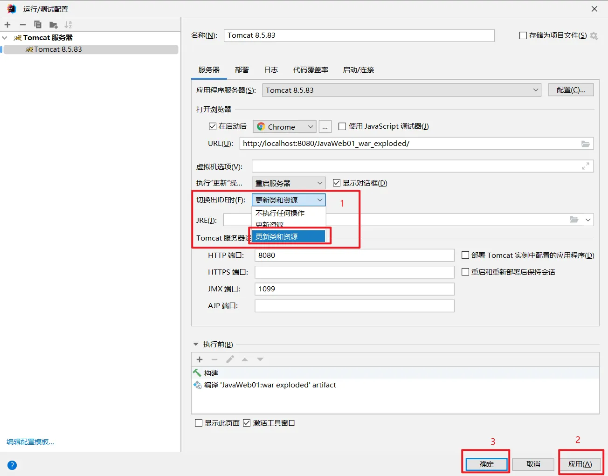Choose 'update classes and resources' list option
The height and width of the screenshot is (476, 608).
(x=289, y=236)
